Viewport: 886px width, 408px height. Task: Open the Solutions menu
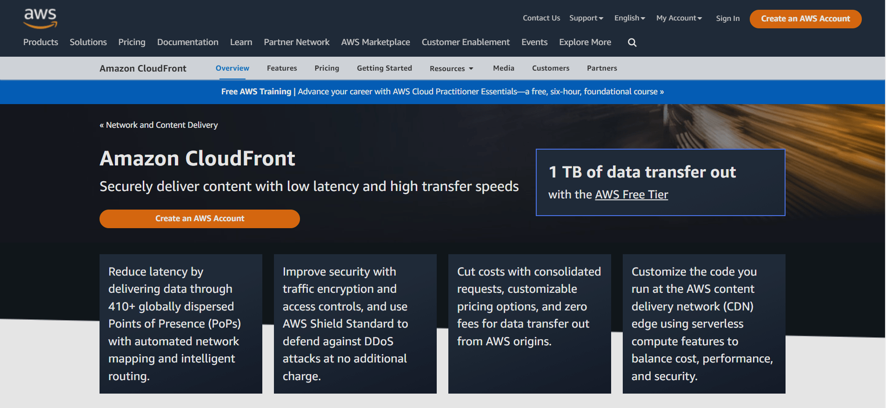pos(88,42)
